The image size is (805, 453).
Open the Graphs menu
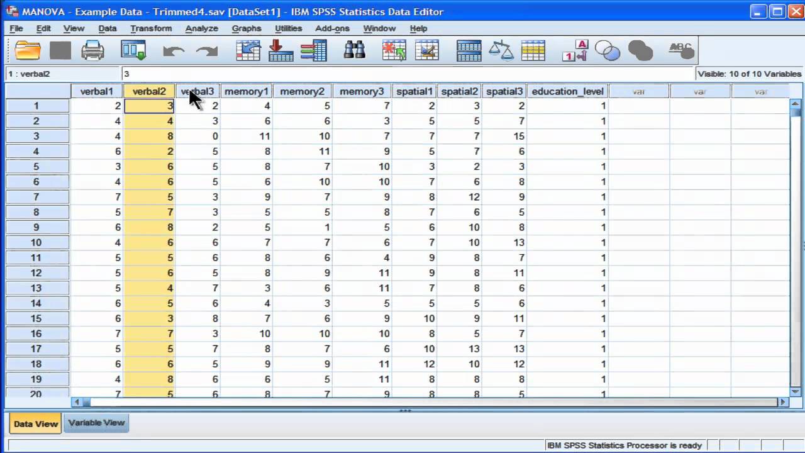click(247, 28)
